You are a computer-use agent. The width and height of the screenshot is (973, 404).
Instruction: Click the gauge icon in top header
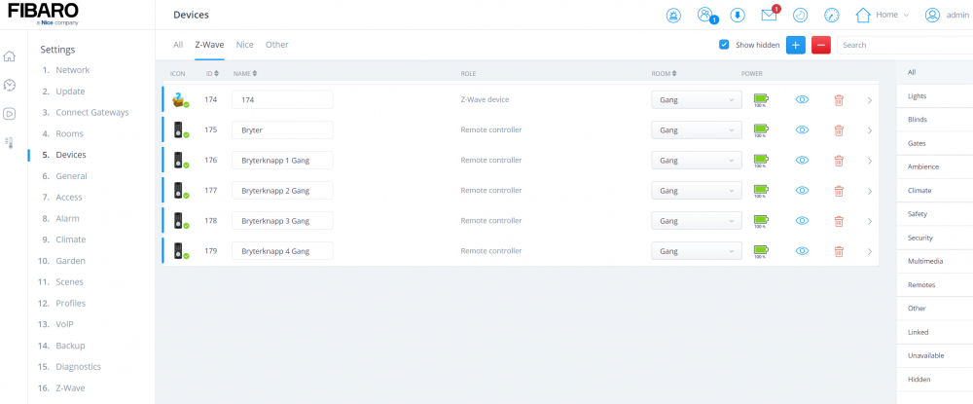[x=831, y=16]
